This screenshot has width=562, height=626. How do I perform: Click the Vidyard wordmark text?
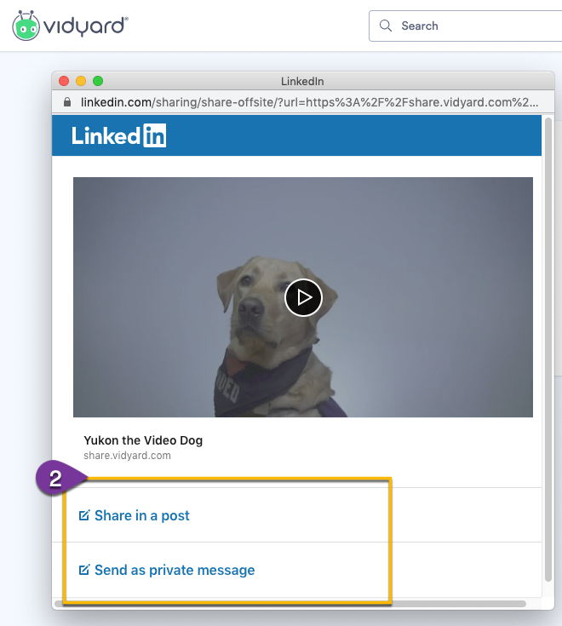85,26
